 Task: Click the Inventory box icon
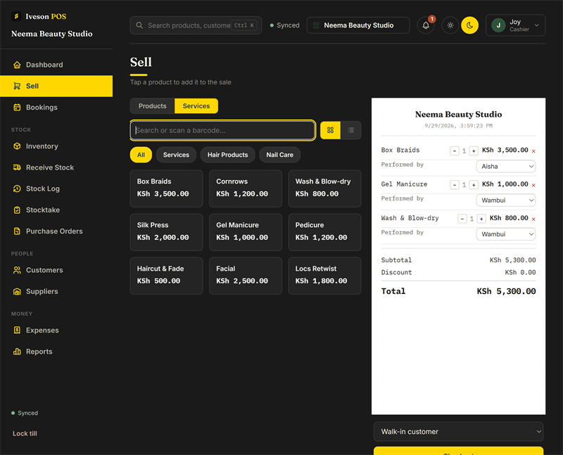[17, 146]
